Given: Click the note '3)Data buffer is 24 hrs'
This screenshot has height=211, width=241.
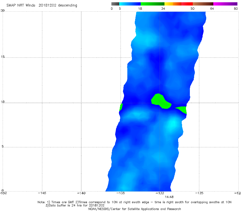Looking at the screenshot, I should [75, 205].
